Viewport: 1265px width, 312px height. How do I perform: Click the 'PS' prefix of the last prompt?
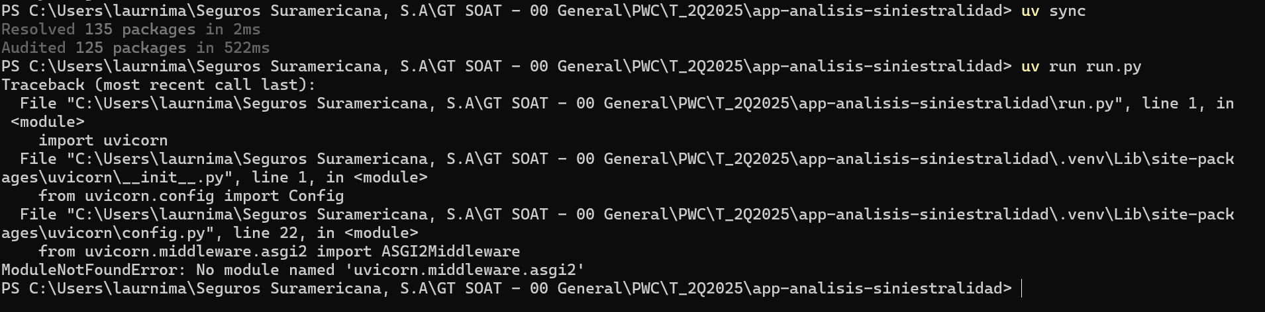pos(11,288)
